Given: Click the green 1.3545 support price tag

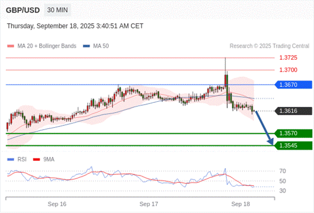Looking at the screenshot, I should point(294,145).
